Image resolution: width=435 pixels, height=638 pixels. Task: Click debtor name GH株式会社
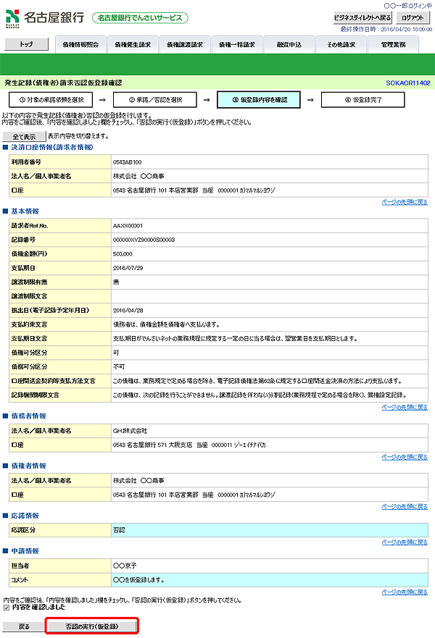130,431
